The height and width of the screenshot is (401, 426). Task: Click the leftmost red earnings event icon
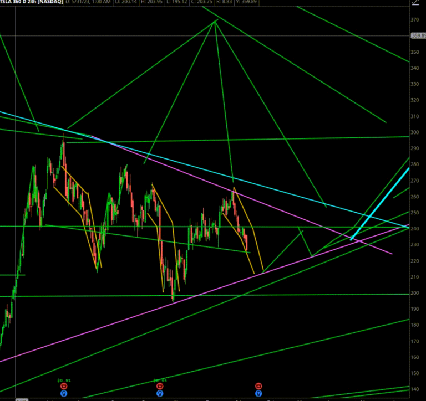pyautogui.click(x=64, y=385)
